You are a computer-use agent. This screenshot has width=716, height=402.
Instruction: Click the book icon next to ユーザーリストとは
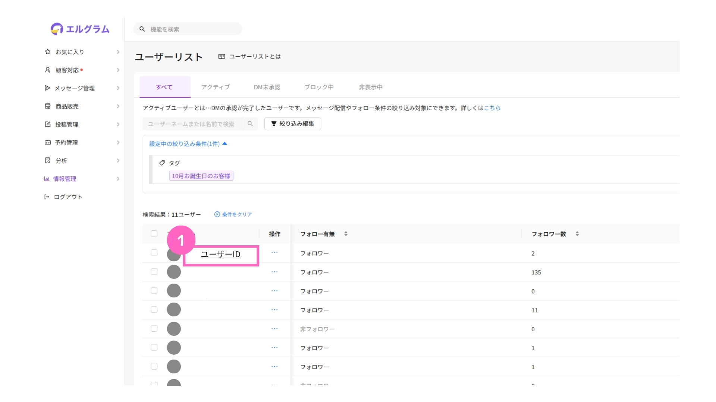[x=222, y=57]
